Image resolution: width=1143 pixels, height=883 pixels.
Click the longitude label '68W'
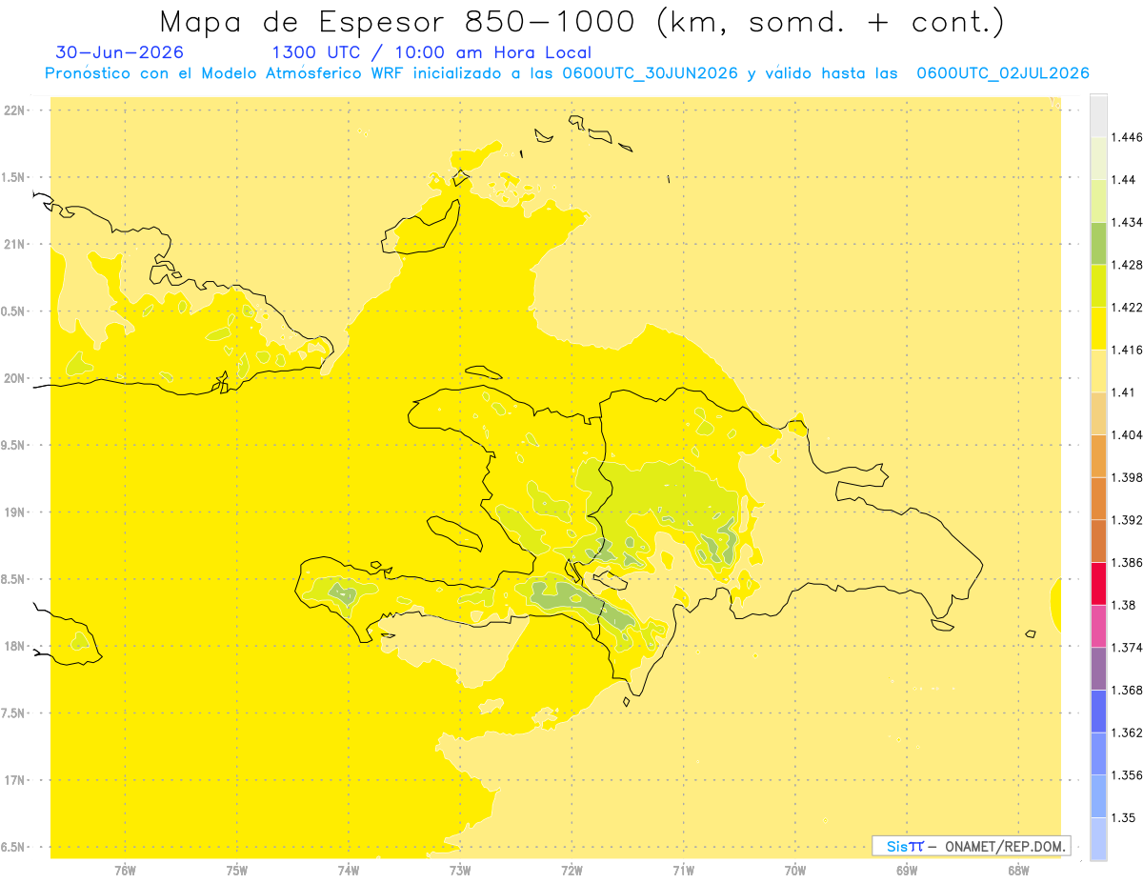[x=1018, y=870]
